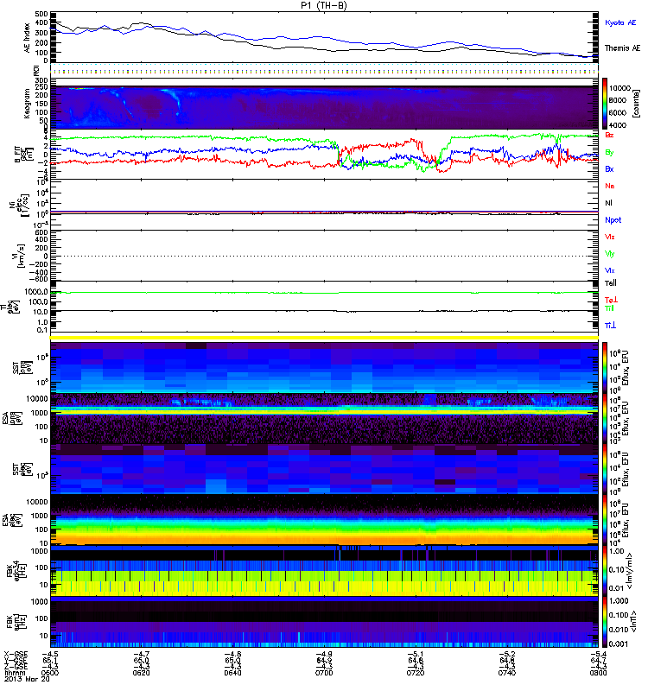
Task: Click the green Ti∥ legend label
Action: (x=609, y=308)
